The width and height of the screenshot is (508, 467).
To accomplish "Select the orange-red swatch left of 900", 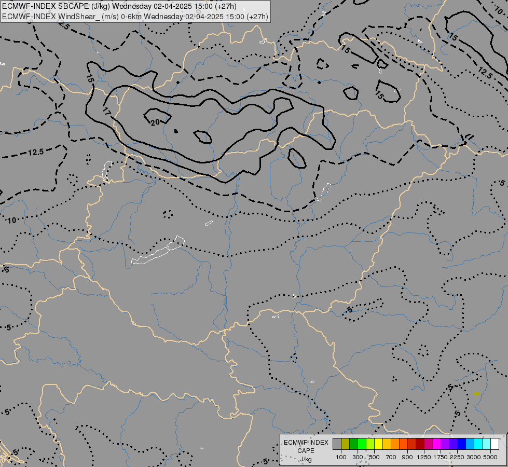I will tap(403, 444).
